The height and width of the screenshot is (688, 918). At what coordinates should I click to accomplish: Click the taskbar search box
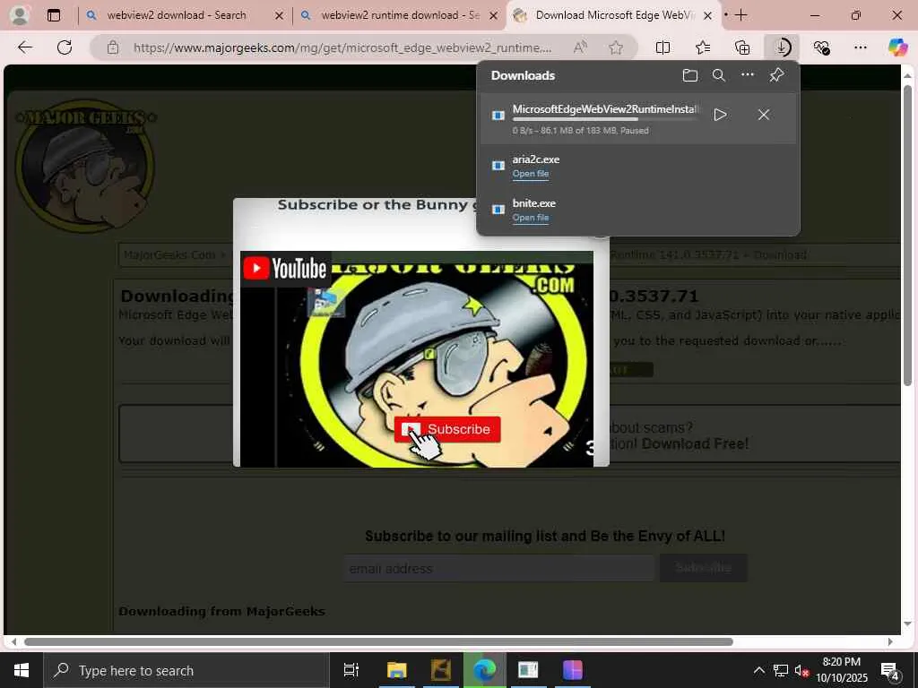[x=186, y=670]
